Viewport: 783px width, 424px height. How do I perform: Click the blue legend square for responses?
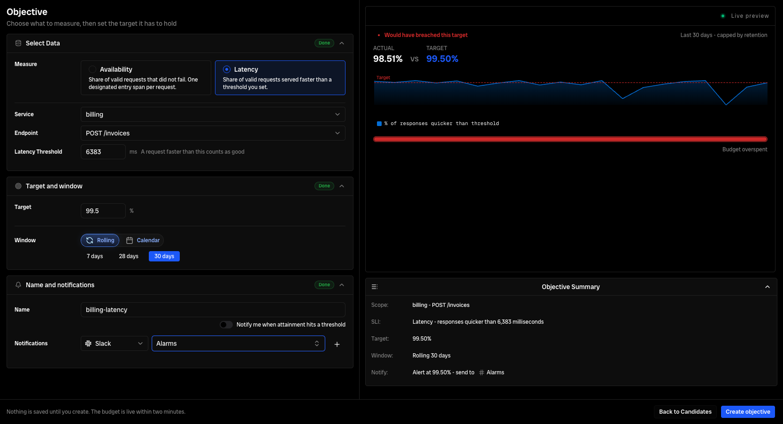(x=379, y=124)
